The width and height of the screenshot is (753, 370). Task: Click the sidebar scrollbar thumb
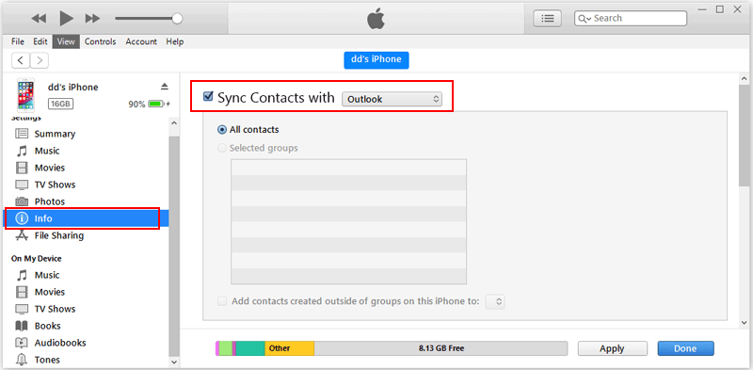(174, 246)
